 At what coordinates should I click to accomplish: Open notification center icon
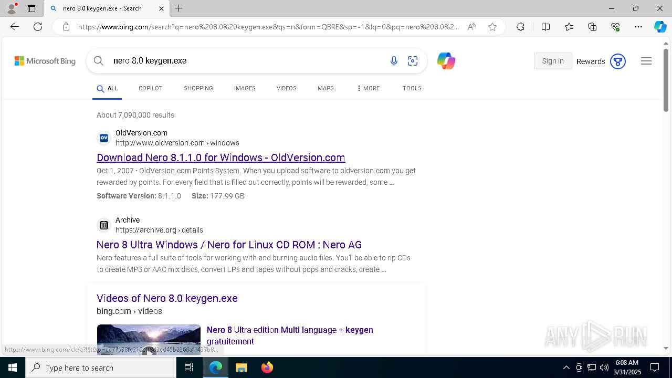coord(655,367)
